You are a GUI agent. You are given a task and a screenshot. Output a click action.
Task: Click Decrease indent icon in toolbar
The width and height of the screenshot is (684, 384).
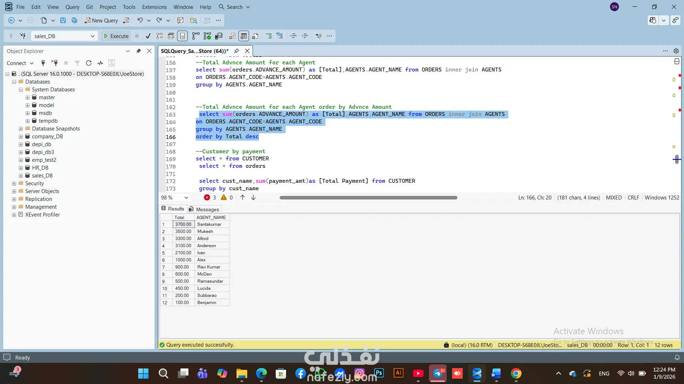click(293, 36)
